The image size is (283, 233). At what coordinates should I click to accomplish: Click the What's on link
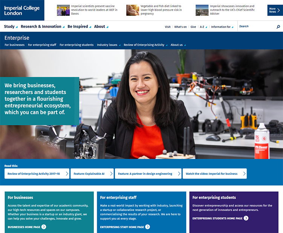(180, 27)
